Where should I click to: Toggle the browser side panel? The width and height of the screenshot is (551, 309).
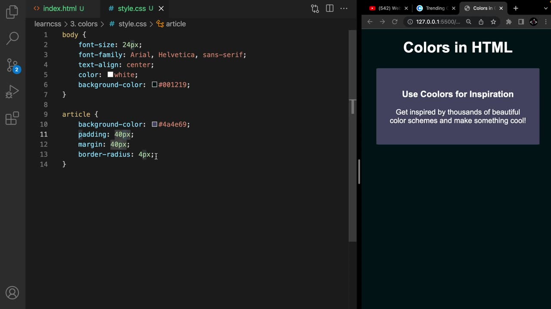coord(521,22)
